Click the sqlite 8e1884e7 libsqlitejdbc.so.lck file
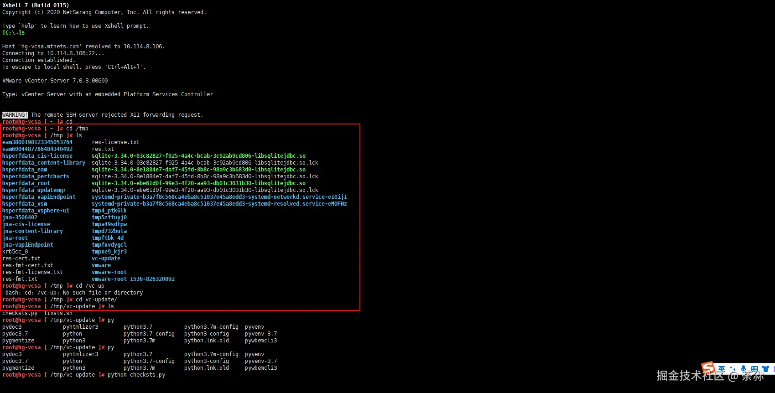Screen dimensions: 775x393 (205, 176)
